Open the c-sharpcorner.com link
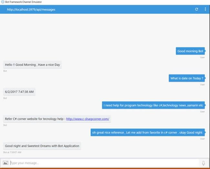 88,119
